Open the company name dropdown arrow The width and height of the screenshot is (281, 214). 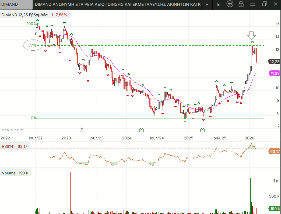click(207, 5)
